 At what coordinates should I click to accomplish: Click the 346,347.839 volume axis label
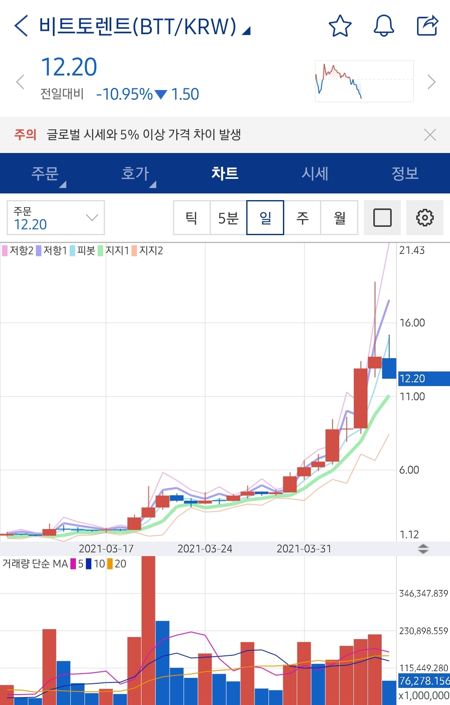pyautogui.click(x=423, y=593)
